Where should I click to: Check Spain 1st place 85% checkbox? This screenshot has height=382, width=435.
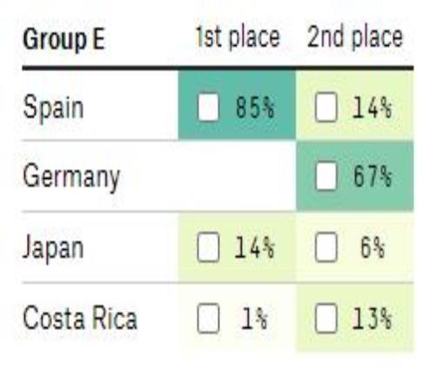point(208,107)
